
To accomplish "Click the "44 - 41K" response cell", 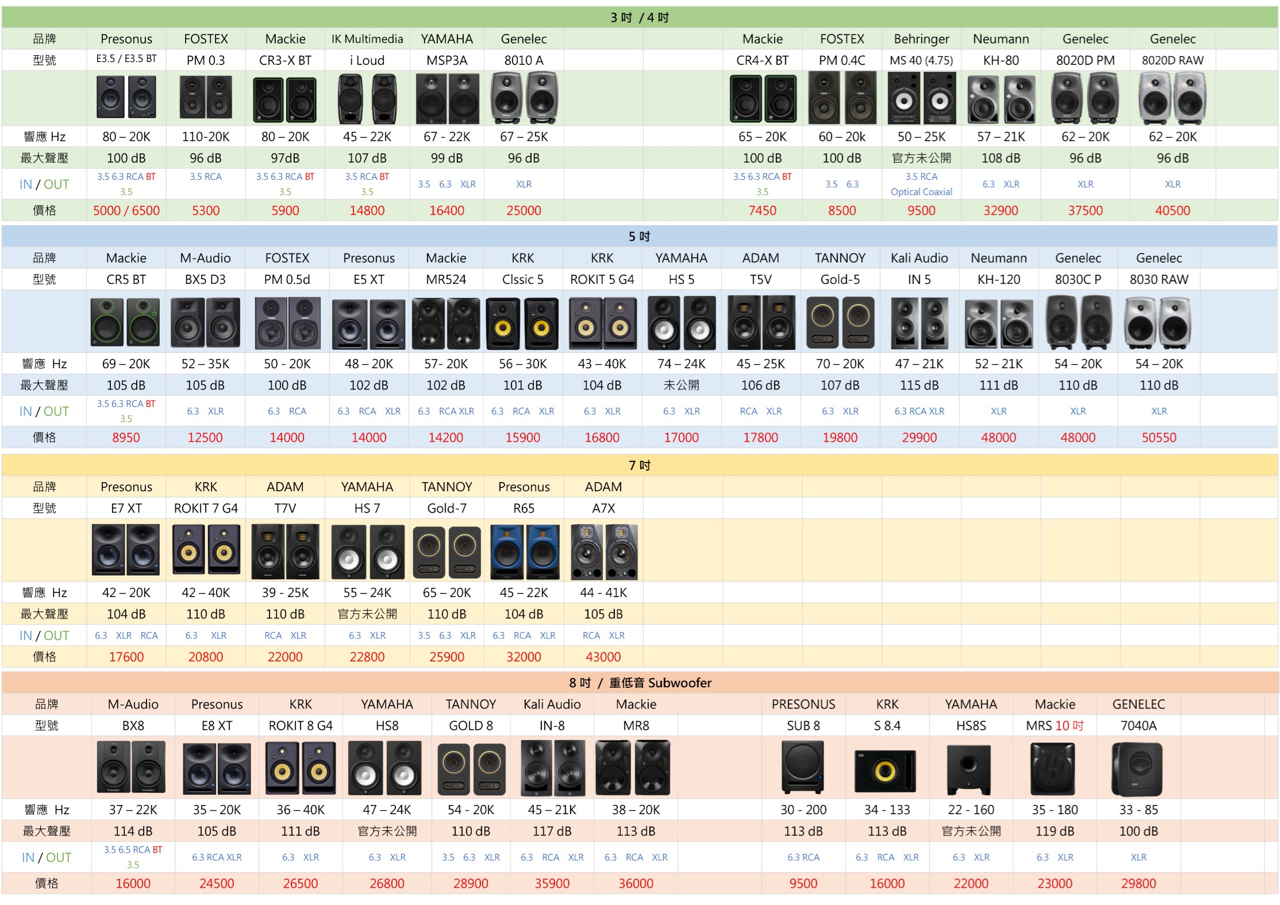I will pyautogui.click(x=604, y=592).
